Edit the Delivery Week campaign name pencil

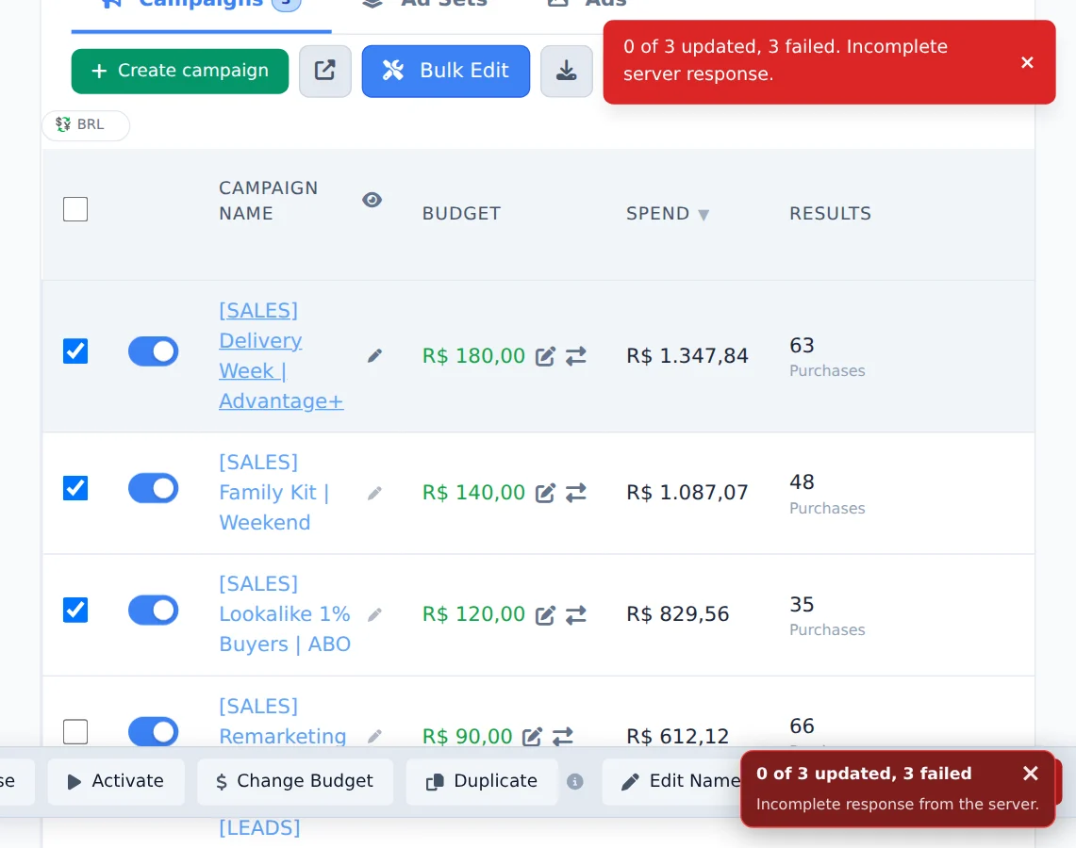click(374, 356)
